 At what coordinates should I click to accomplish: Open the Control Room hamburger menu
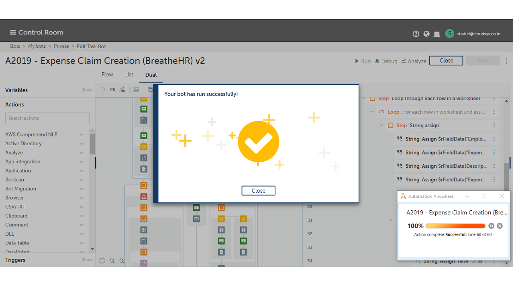(13, 33)
